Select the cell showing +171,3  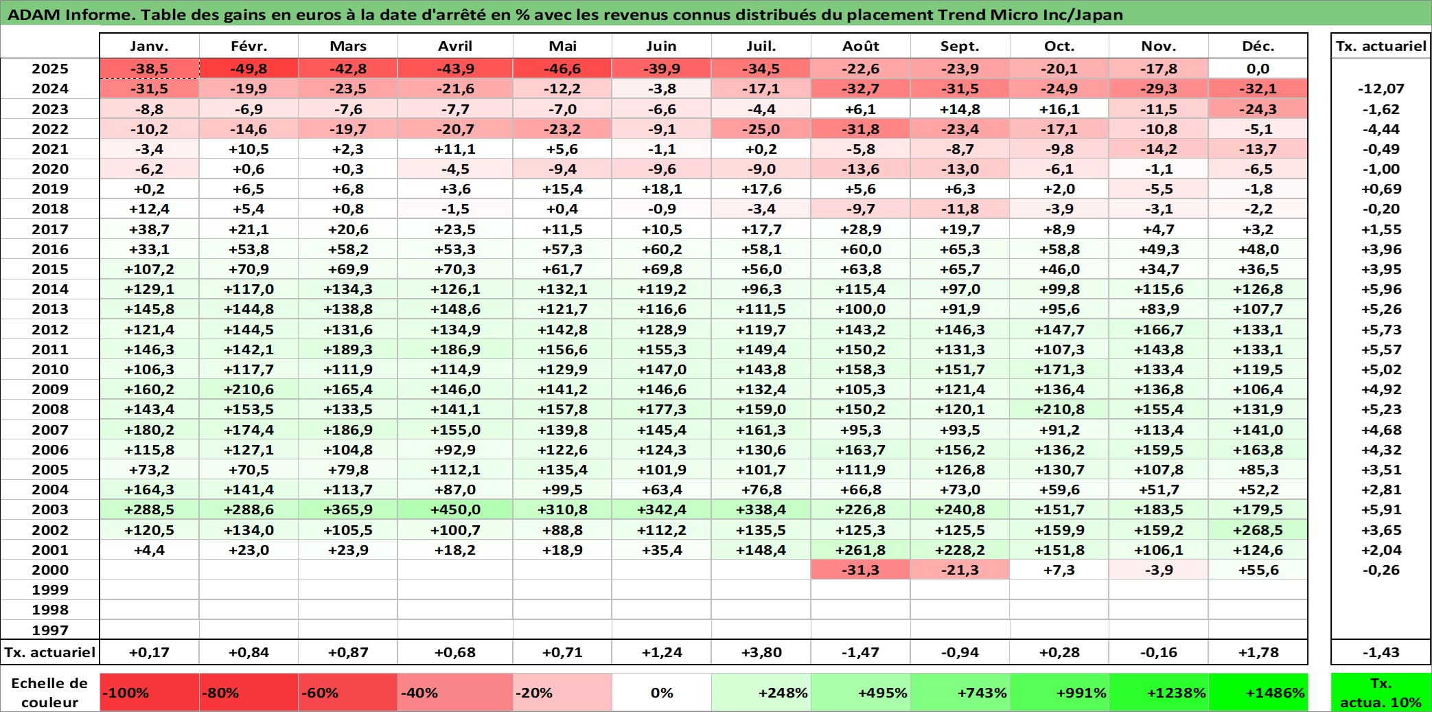[x=1059, y=369]
